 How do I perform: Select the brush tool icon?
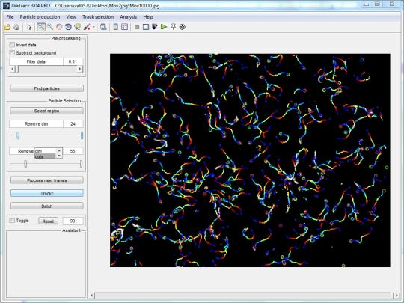[87, 27]
